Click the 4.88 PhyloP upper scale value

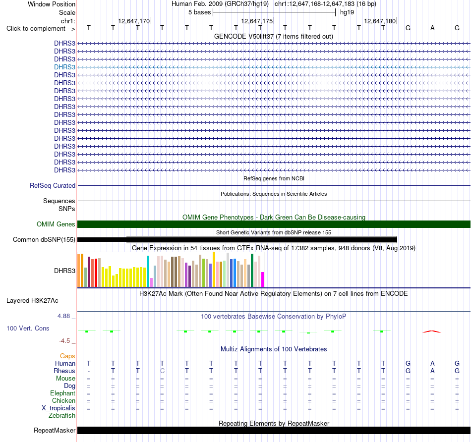[63, 316]
